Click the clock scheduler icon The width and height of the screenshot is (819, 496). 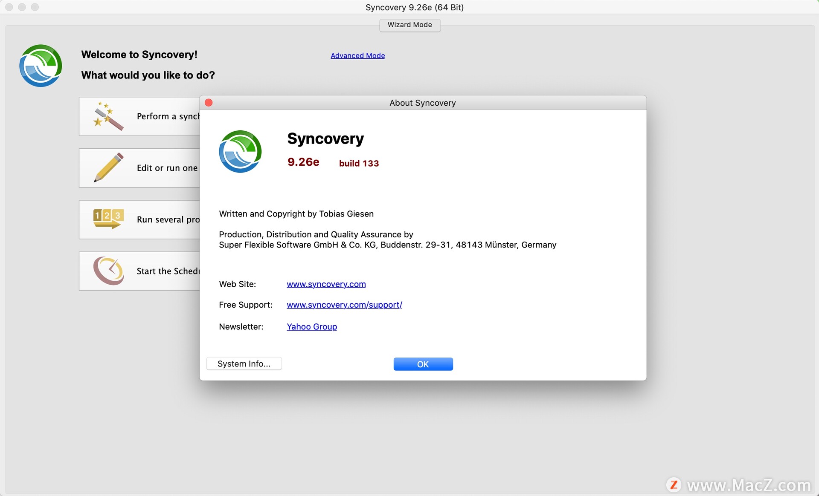click(108, 271)
